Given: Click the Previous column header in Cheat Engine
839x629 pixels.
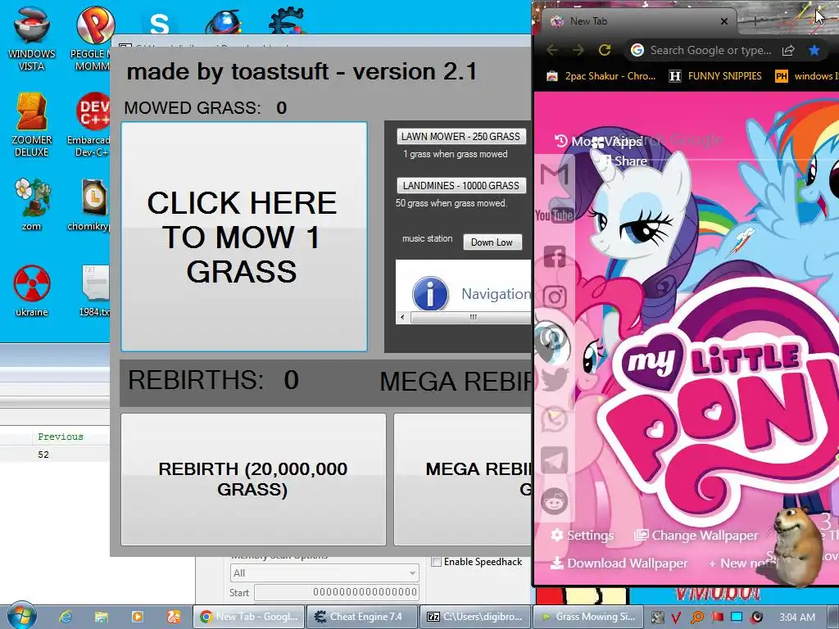Looking at the screenshot, I should (x=61, y=437).
